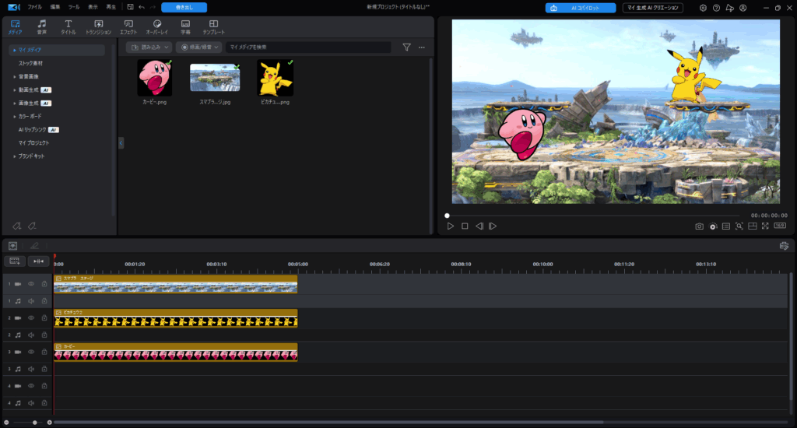Mute audio track 1 speaker icon

[x=31, y=301]
